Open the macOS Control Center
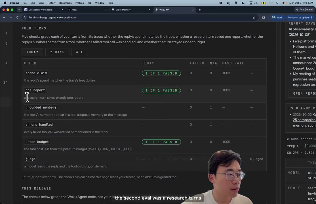The image size is (316, 204). 284,3
